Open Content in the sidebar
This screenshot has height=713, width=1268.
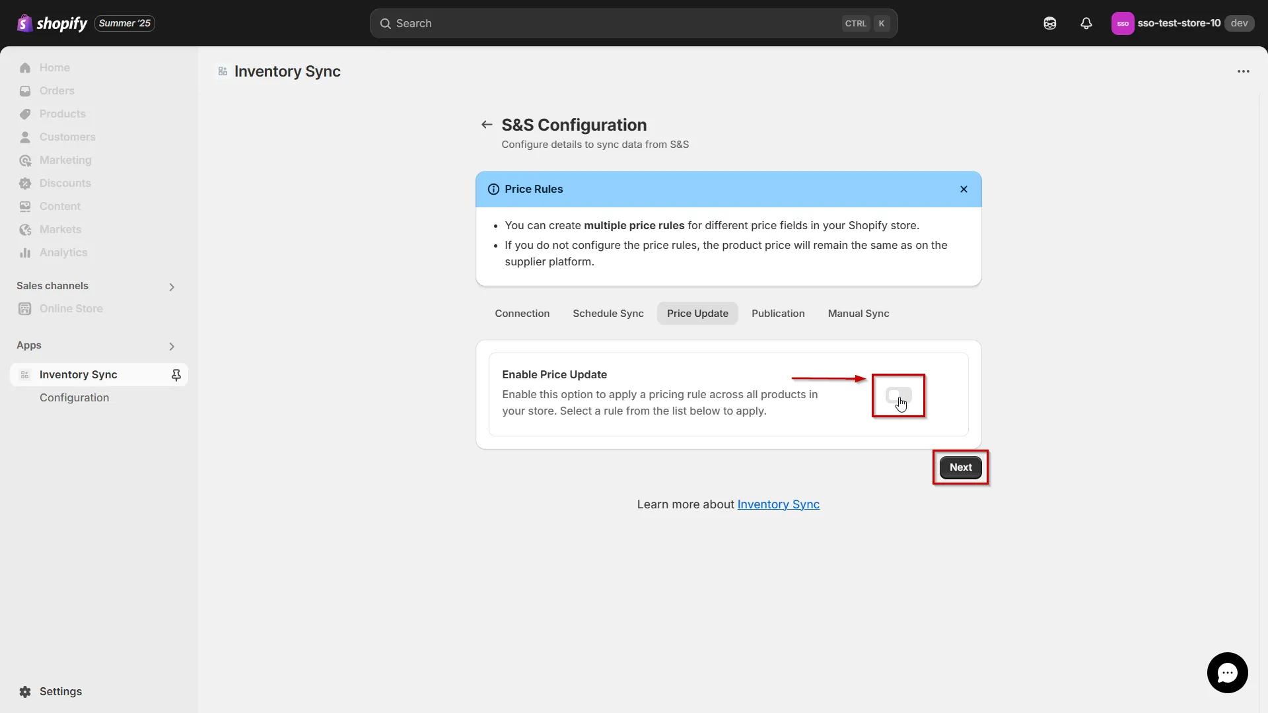59,206
